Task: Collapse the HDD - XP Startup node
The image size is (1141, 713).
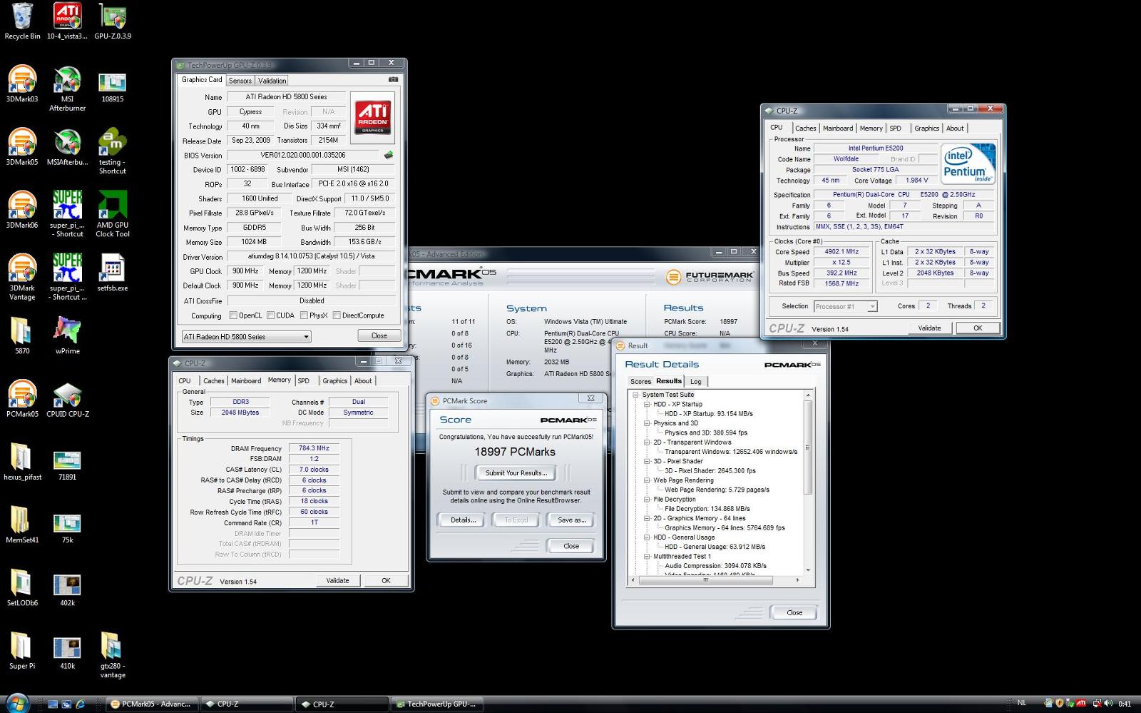Action: 647,404
